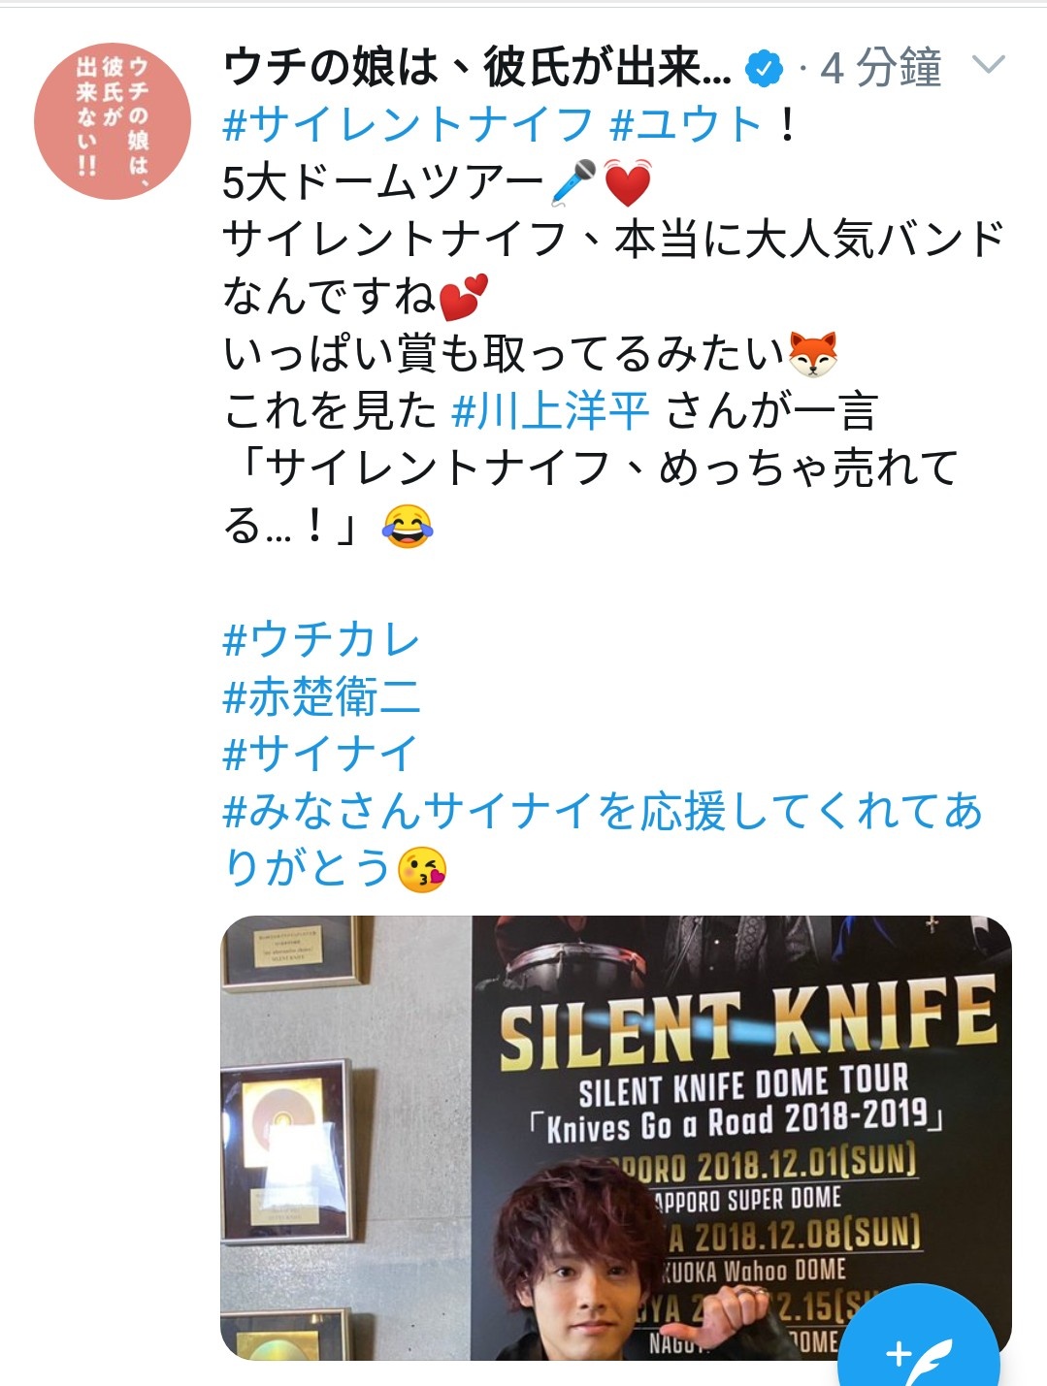The width and height of the screenshot is (1047, 1386).
Task: Open the round pink profile avatar
Action: [113, 120]
